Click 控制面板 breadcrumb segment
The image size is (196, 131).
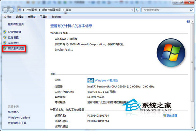tap(31, 10)
